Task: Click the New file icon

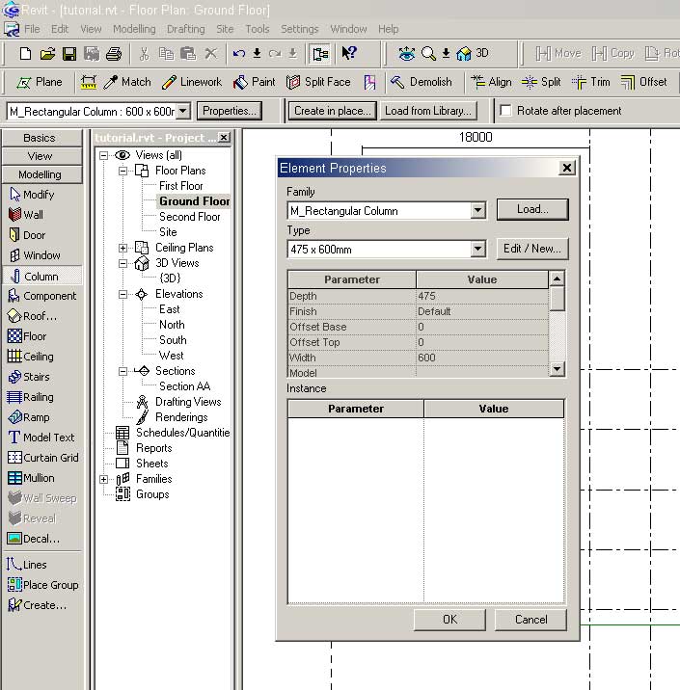Action: [25, 54]
